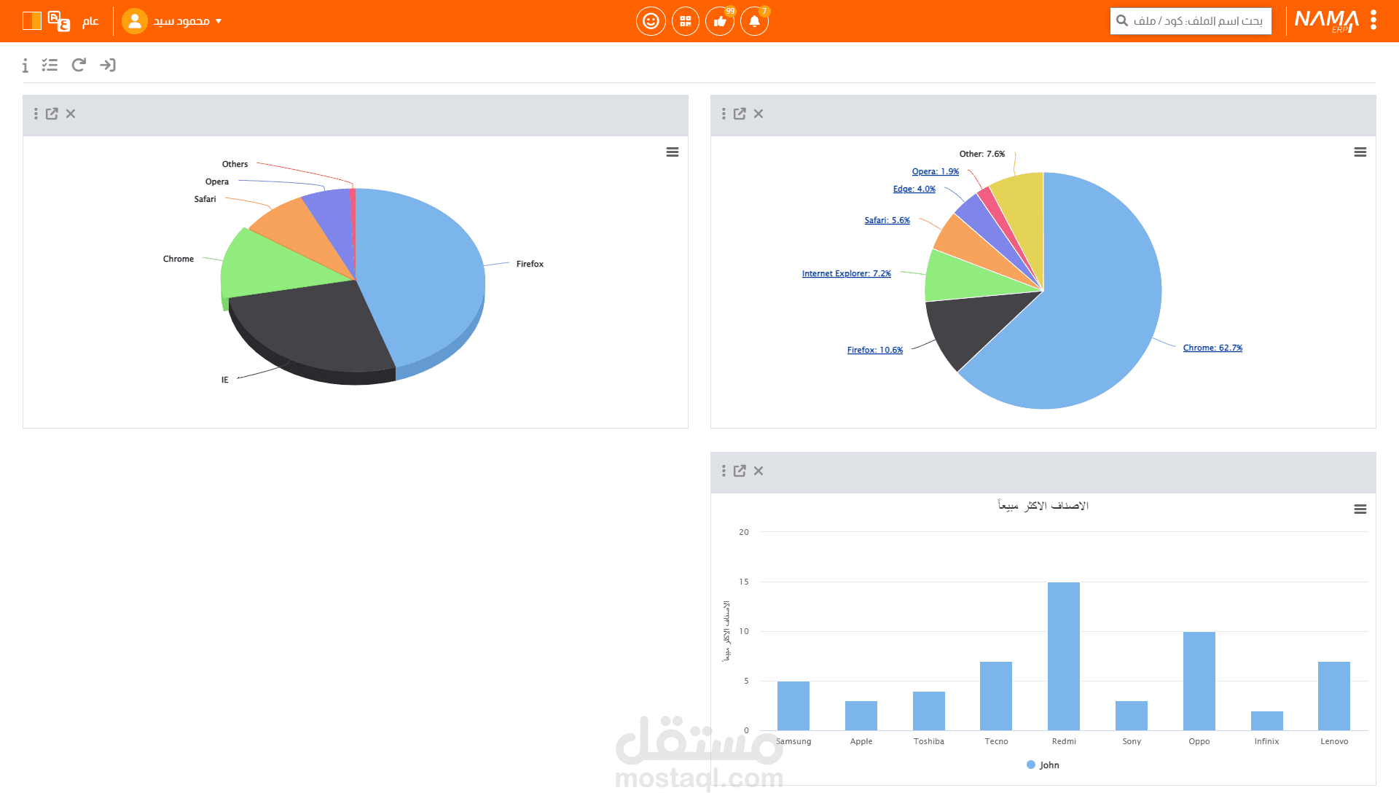Open the QR code apps icon
Viewport: 1399px width, 809px height.
point(685,21)
